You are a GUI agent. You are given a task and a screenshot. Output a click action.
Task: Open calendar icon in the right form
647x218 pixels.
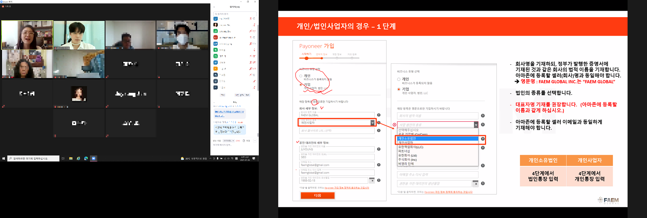[475, 184]
